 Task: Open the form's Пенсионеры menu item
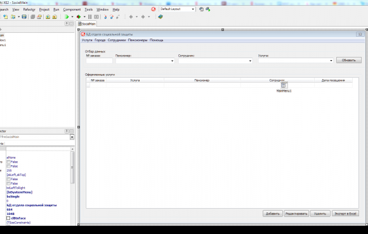pos(138,40)
